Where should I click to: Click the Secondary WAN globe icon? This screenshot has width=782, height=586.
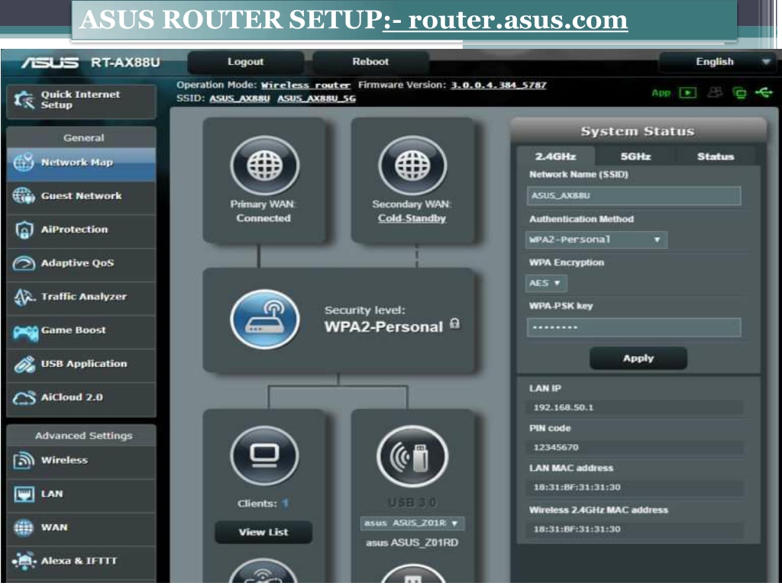[412, 166]
